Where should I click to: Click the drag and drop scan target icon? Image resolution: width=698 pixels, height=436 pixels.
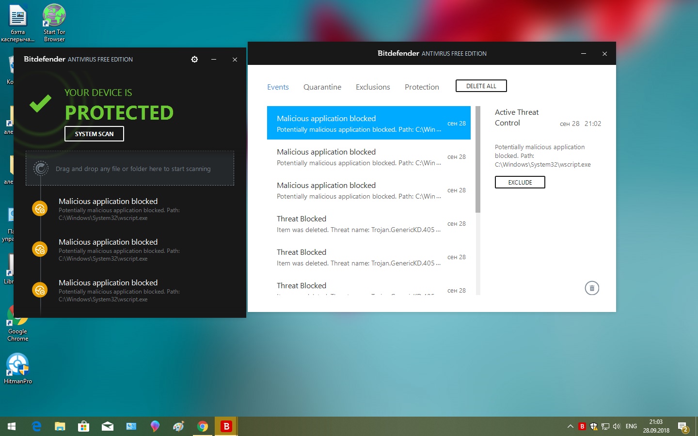pyautogui.click(x=41, y=169)
